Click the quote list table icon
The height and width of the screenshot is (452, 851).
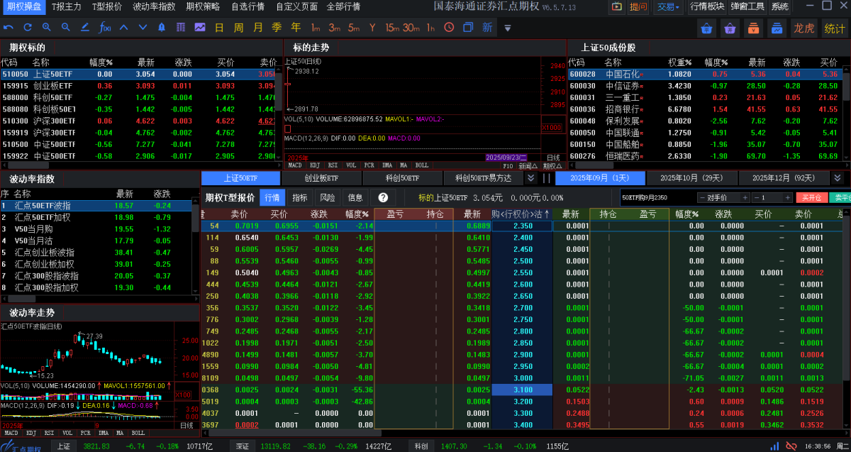pos(181,28)
